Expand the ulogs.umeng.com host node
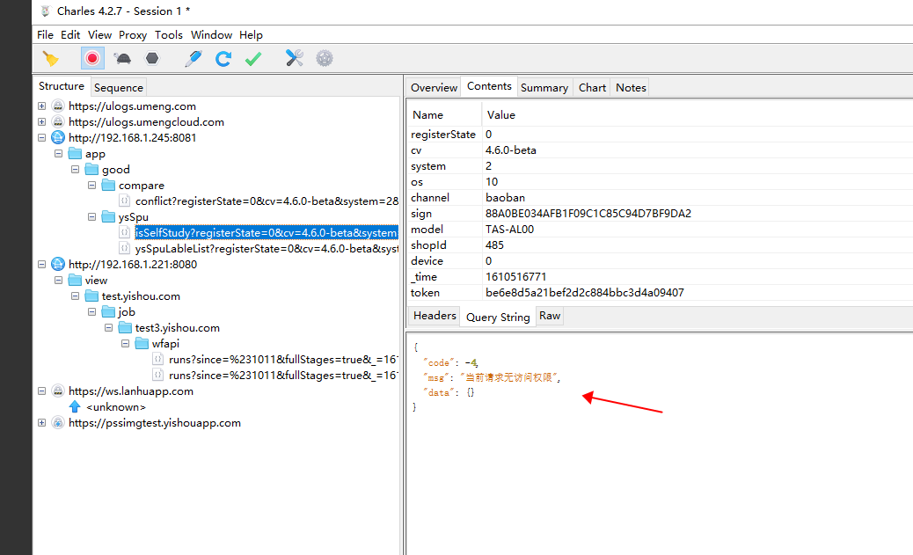 42,106
